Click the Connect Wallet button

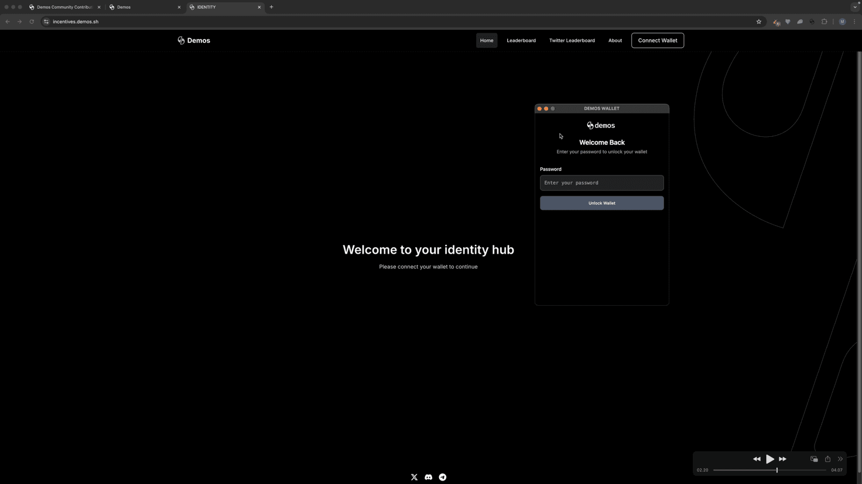657,40
